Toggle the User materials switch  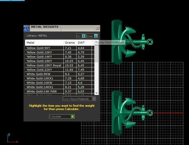pyautogui.click(x=92, y=36)
